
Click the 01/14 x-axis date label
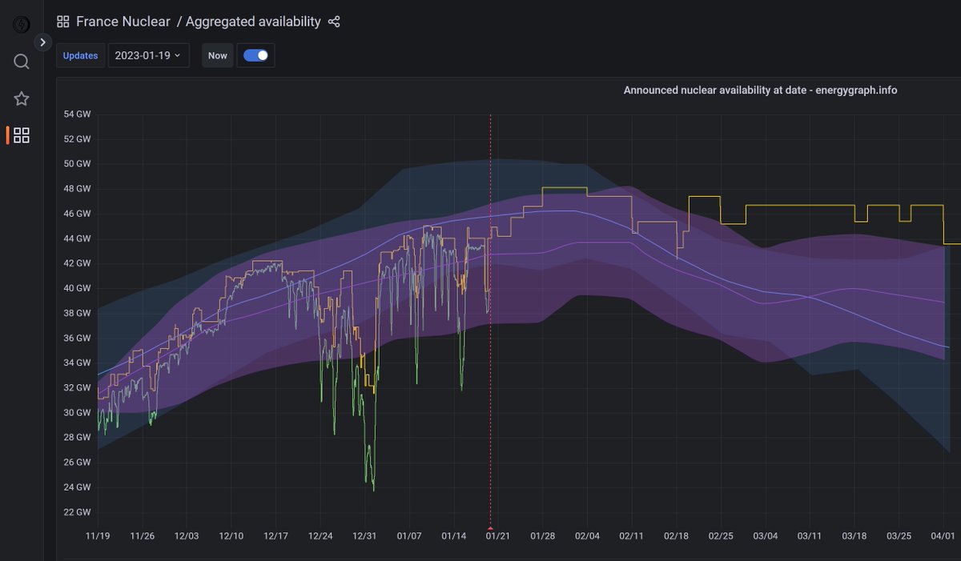(453, 535)
